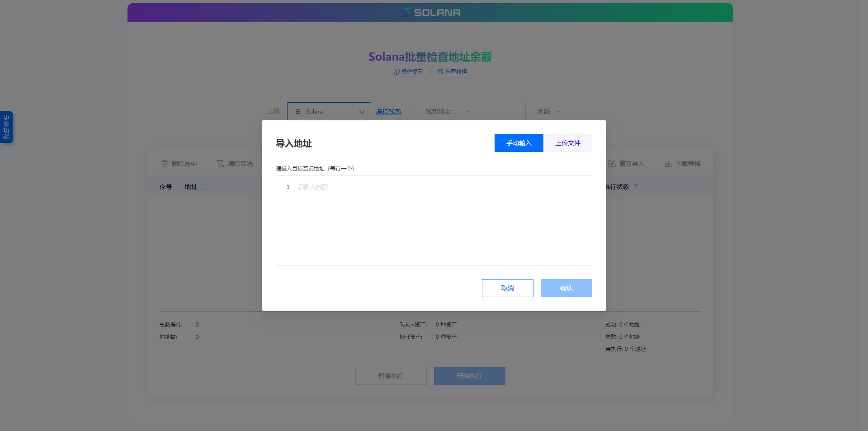Image resolution: width=868 pixels, height=431 pixels.
Task: Click the 待执行: 0 个地址 text
Action: (626, 349)
